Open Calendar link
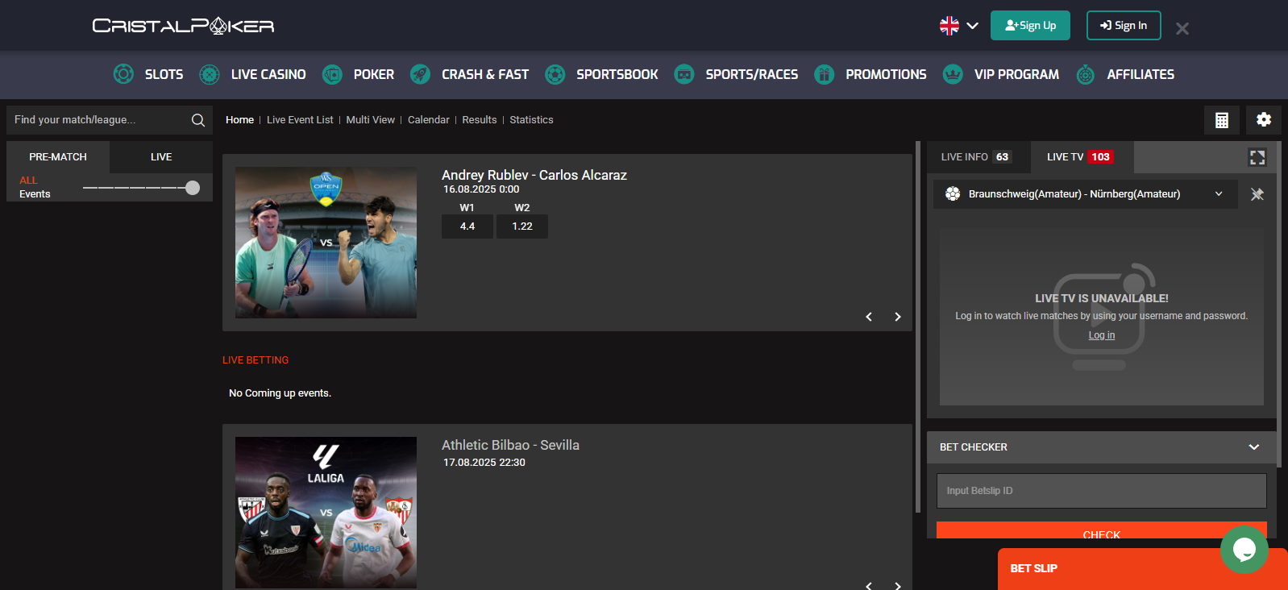1288x590 pixels. (429, 120)
